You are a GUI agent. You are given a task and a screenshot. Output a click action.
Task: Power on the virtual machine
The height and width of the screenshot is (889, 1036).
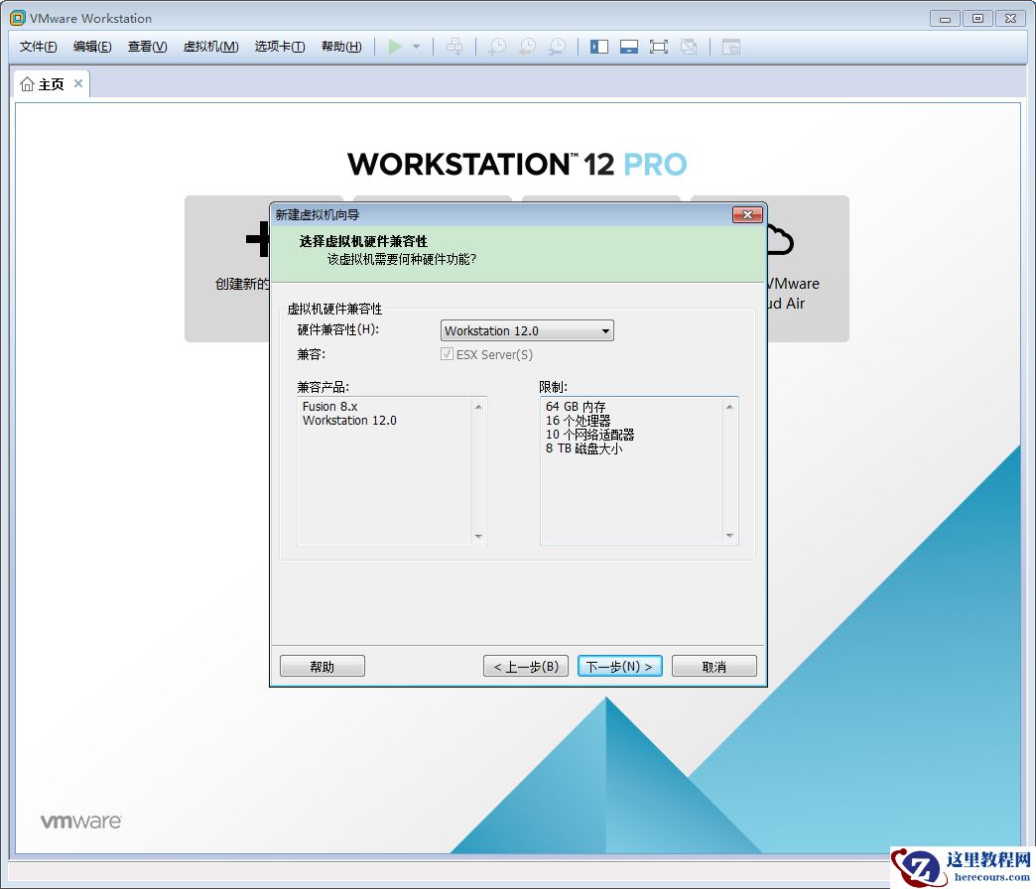(x=395, y=46)
